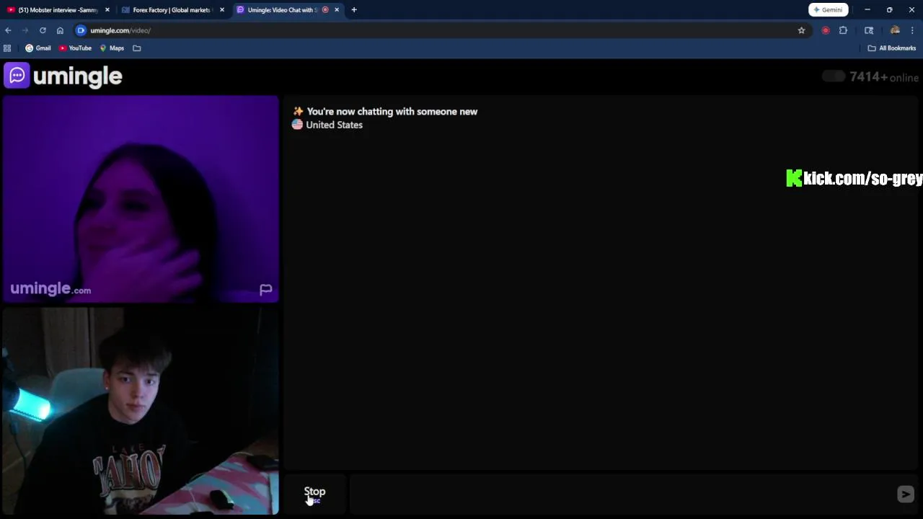The image size is (923, 519).
Task: Restore down the browser window
Action: 889,10
